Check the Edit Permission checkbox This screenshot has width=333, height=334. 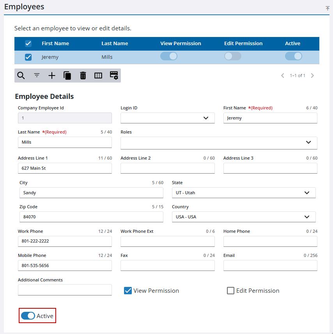230,290
